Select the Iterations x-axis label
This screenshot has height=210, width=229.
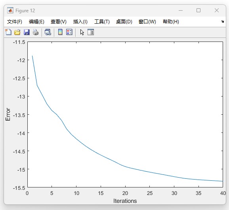(x=125, y=201)
